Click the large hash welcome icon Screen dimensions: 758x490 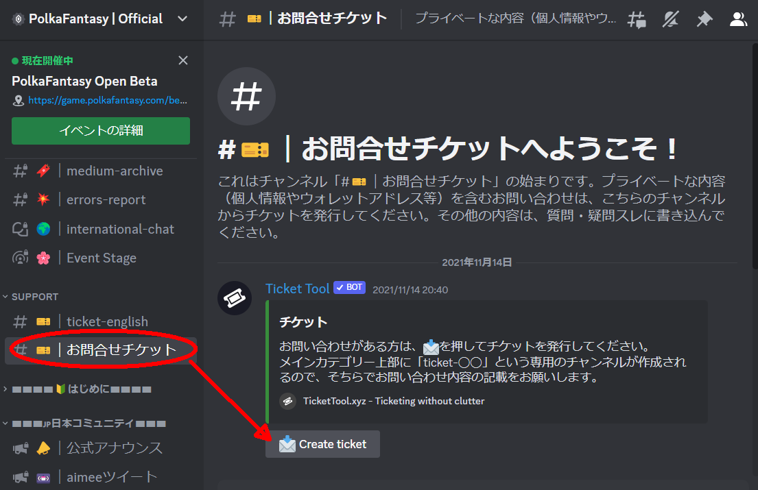coord(246,97)
